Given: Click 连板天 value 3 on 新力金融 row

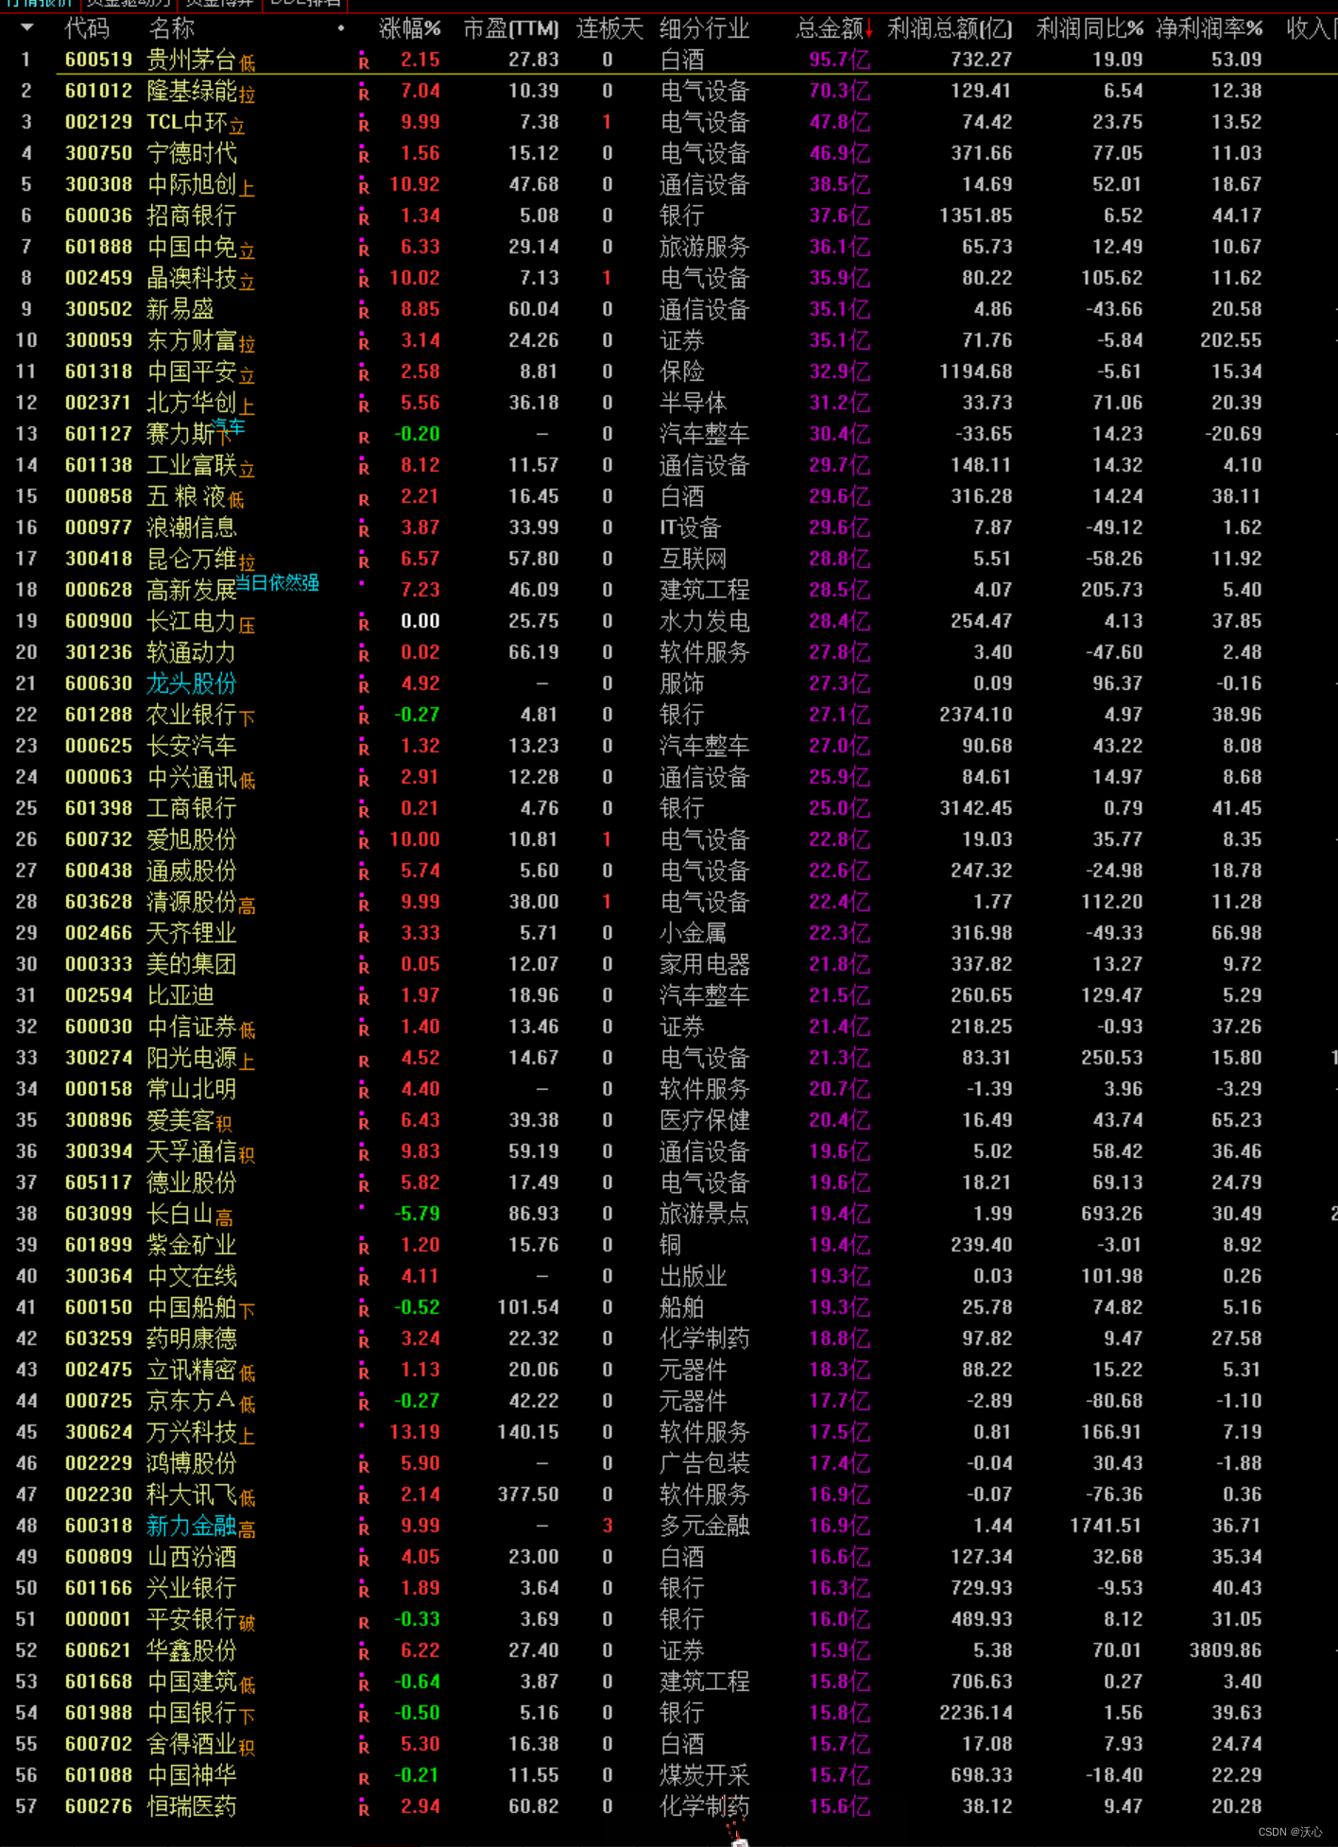Looking at the screenshot, I should (x=608, y=1526).
